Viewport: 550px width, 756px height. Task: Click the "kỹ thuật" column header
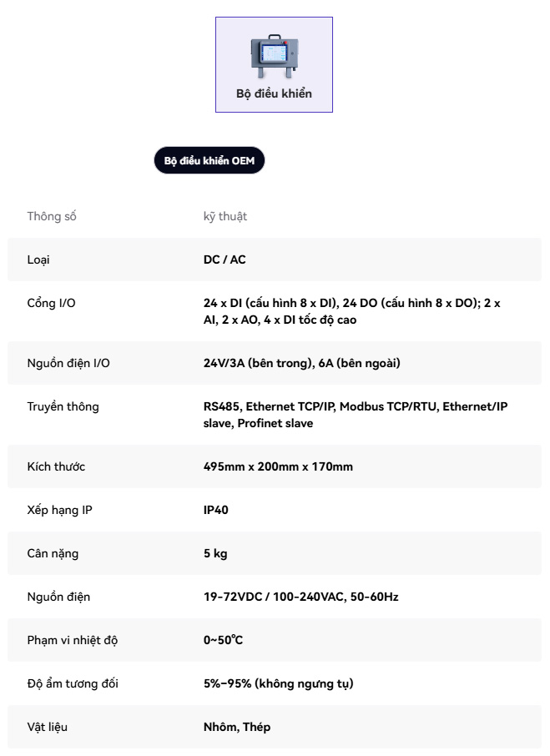[225, 216]
